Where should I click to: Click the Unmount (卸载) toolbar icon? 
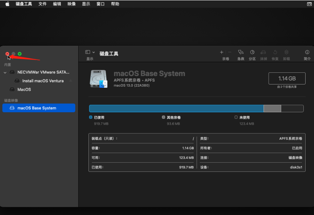[x=286, y=53]
